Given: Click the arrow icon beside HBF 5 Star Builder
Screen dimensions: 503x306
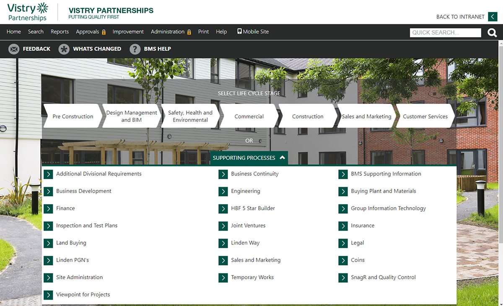Looking at the screenshot, I should pos(223,208).
